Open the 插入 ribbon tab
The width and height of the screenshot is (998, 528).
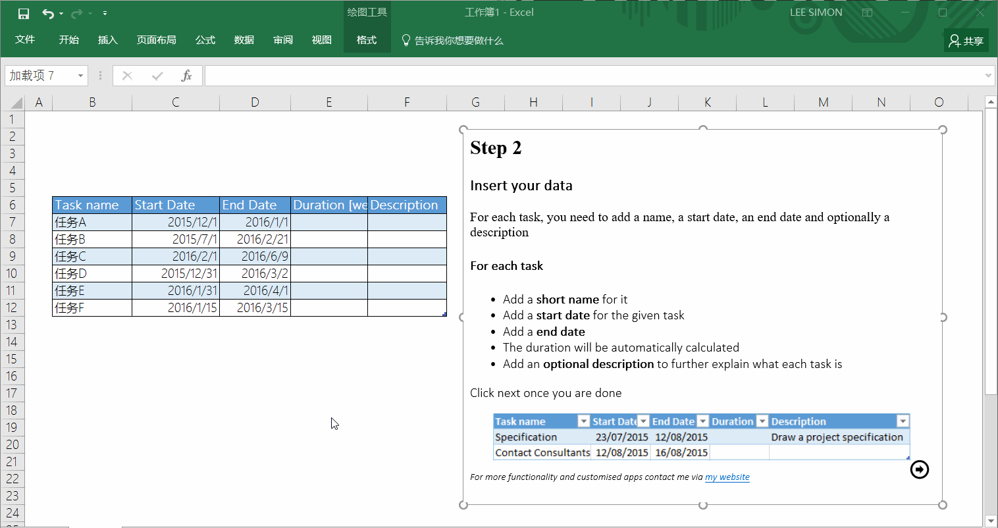pos(107,40)
